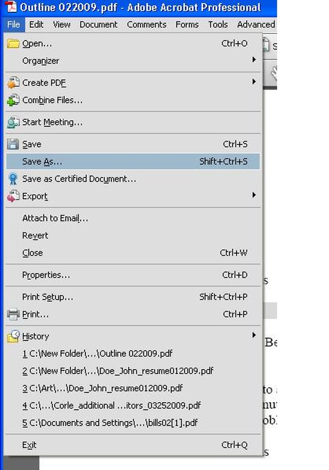Click the Print printer icon
Screen dimensions: 329x470
point(13,314)
